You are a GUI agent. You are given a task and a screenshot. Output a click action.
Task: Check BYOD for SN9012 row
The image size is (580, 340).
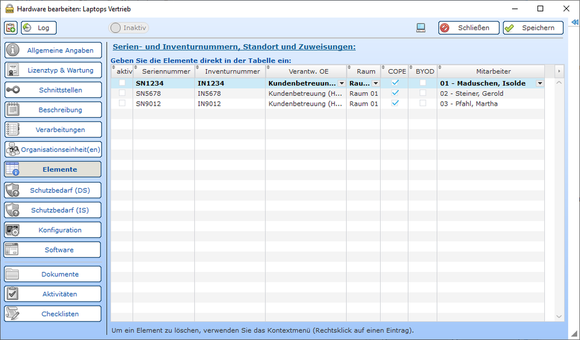pyautogui.click(x=423, y=103)
